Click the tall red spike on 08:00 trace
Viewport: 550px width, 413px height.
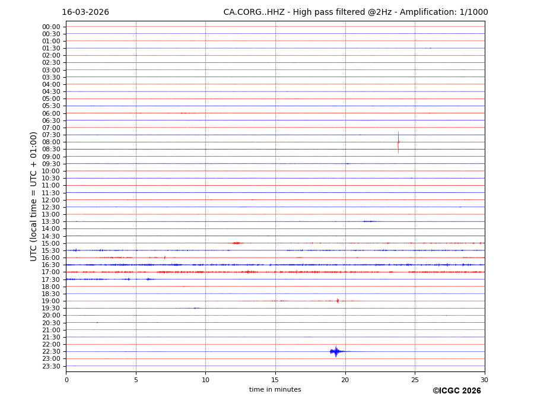(x=398, y=142)
